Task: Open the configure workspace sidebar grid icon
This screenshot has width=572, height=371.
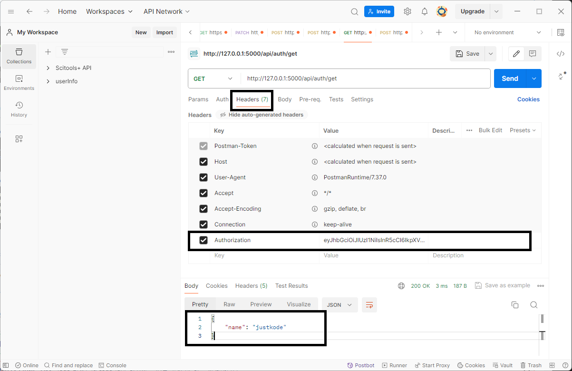Action: (19, 139)
